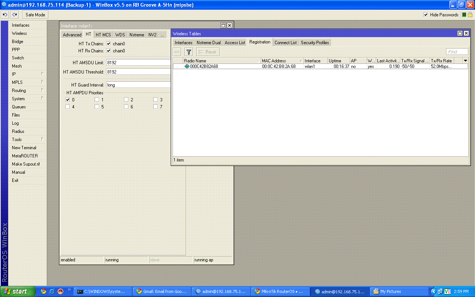The image size is (475, 297).
Task: Launch Chrome from the quick launch bar
Action: (x=43, y=291)
